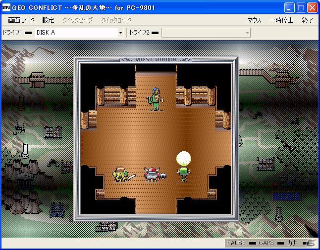The image size is (320, 250).
Task: Click 終了 to exit the emulator
Action: tap(308, 20)
